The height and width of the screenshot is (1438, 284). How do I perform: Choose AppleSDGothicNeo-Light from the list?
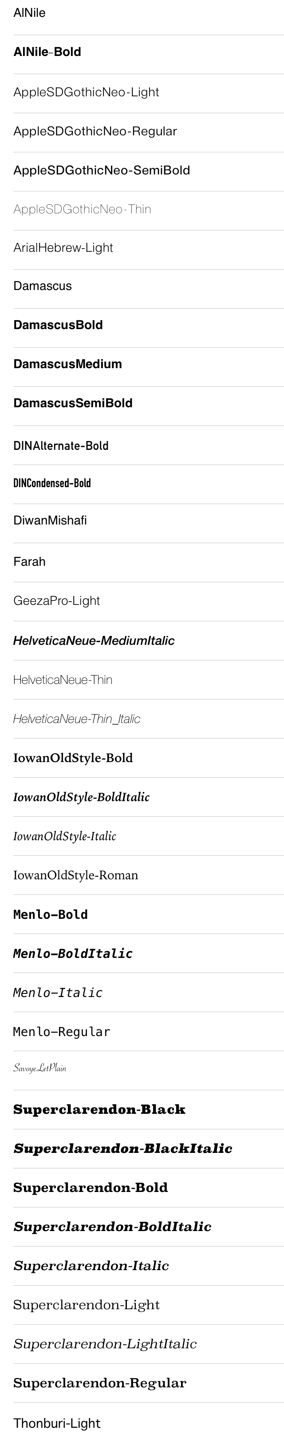[142, 93]
